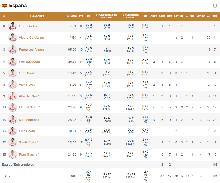Click Izan Almansa's player photo
220x183 pixels.
point(13,120)
